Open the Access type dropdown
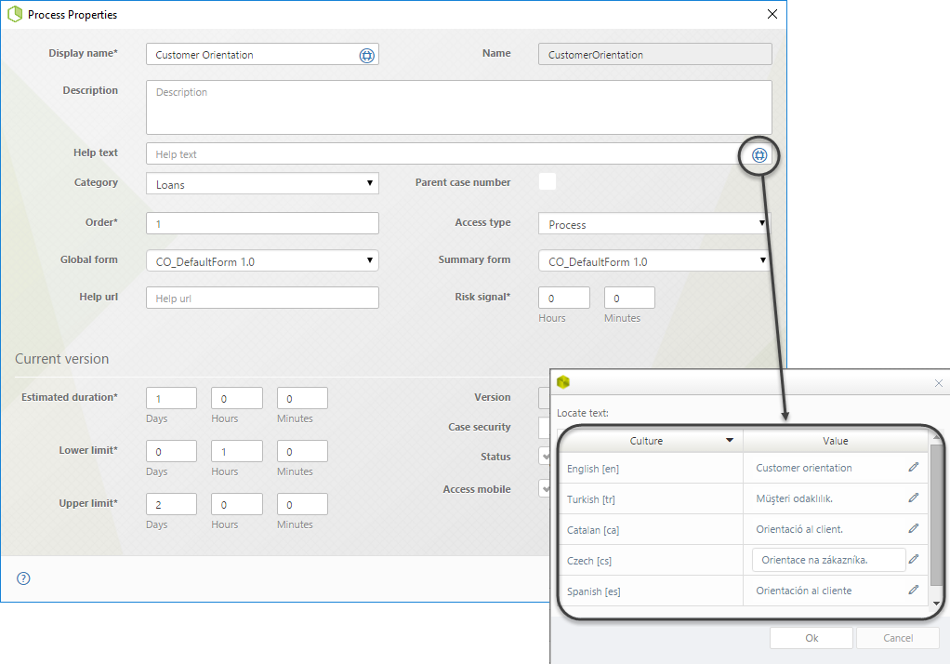Image resolution: width=950 pixels, height=664 pixels. tap(654, 224)
